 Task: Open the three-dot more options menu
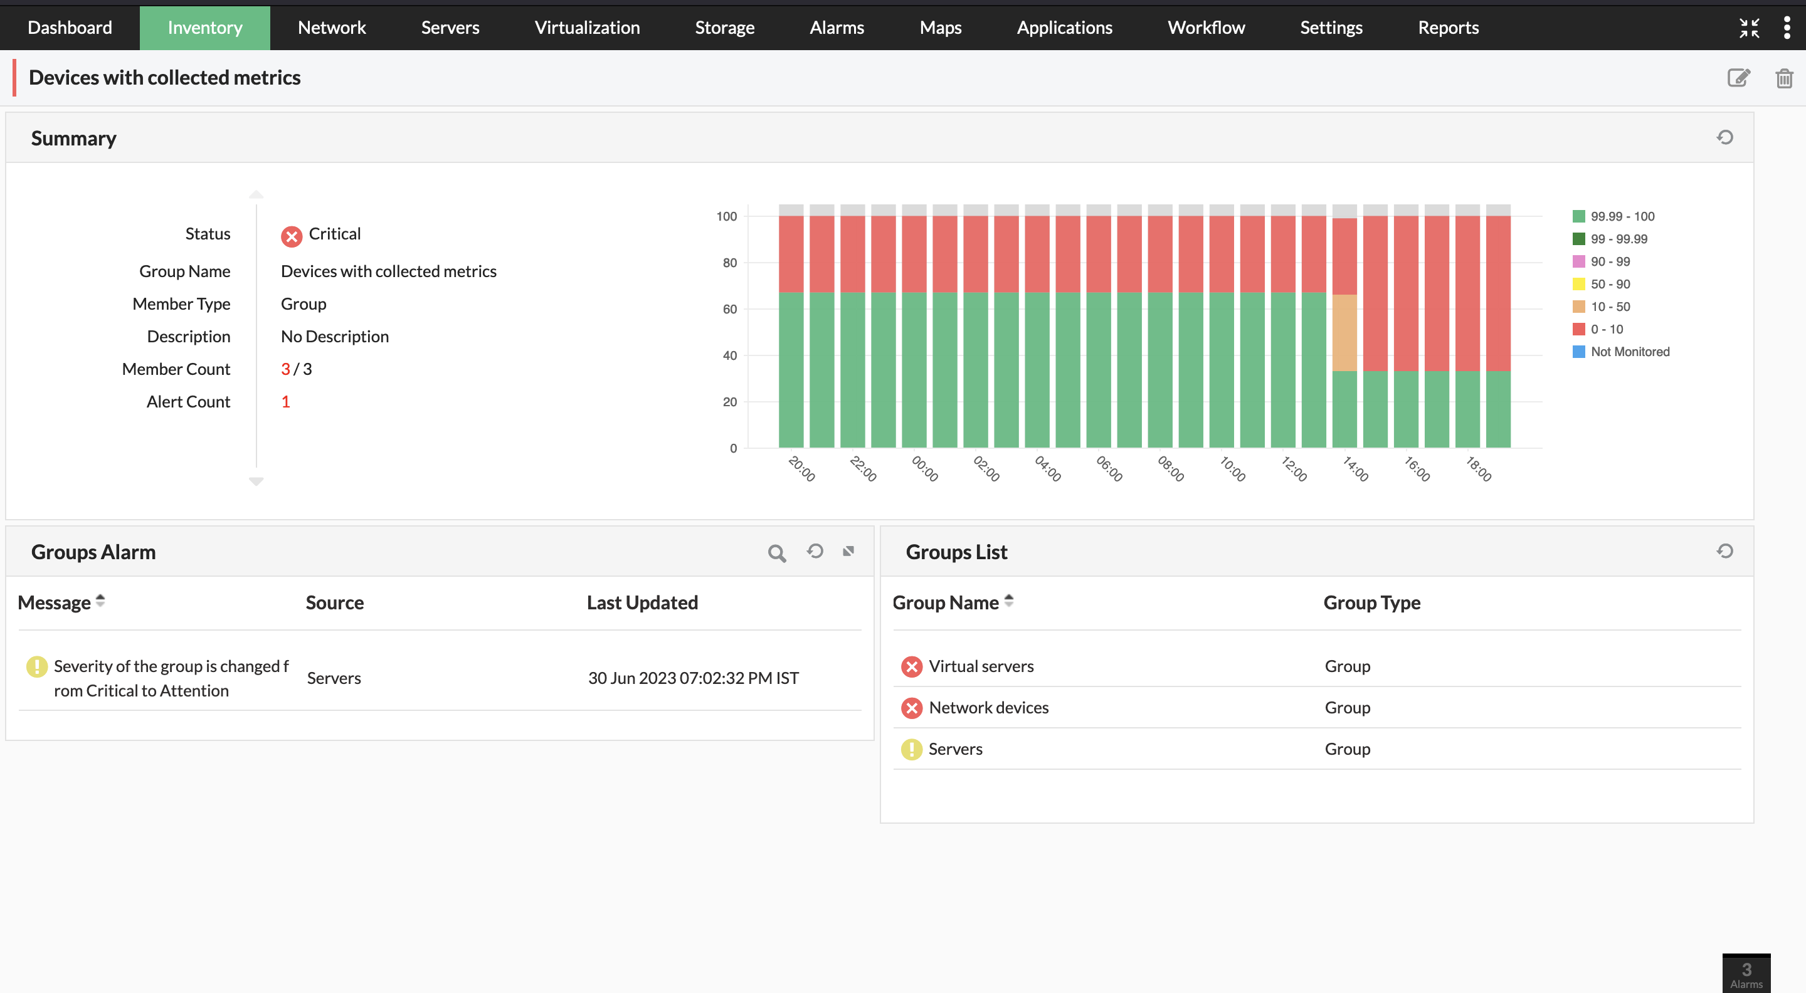(x=1787, y=28)
